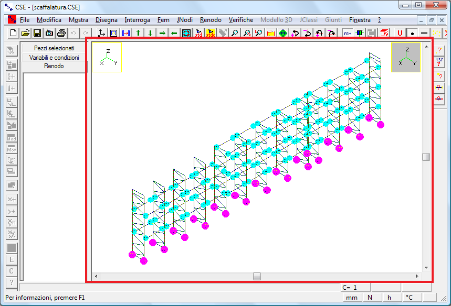Image resolution: width=451 pixels, height=306 pixels.
Task: Expand the Disegna menu
Action: point(107,20)
